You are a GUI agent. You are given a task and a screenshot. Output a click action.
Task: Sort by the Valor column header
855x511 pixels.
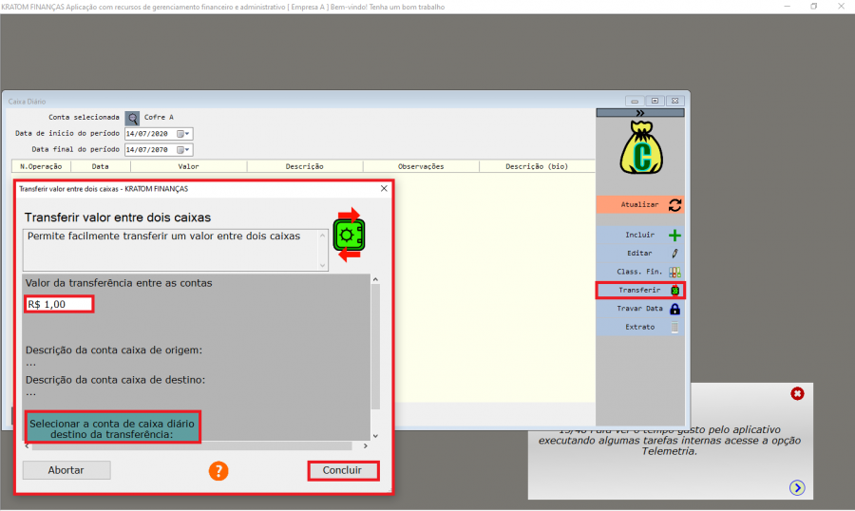188,166
